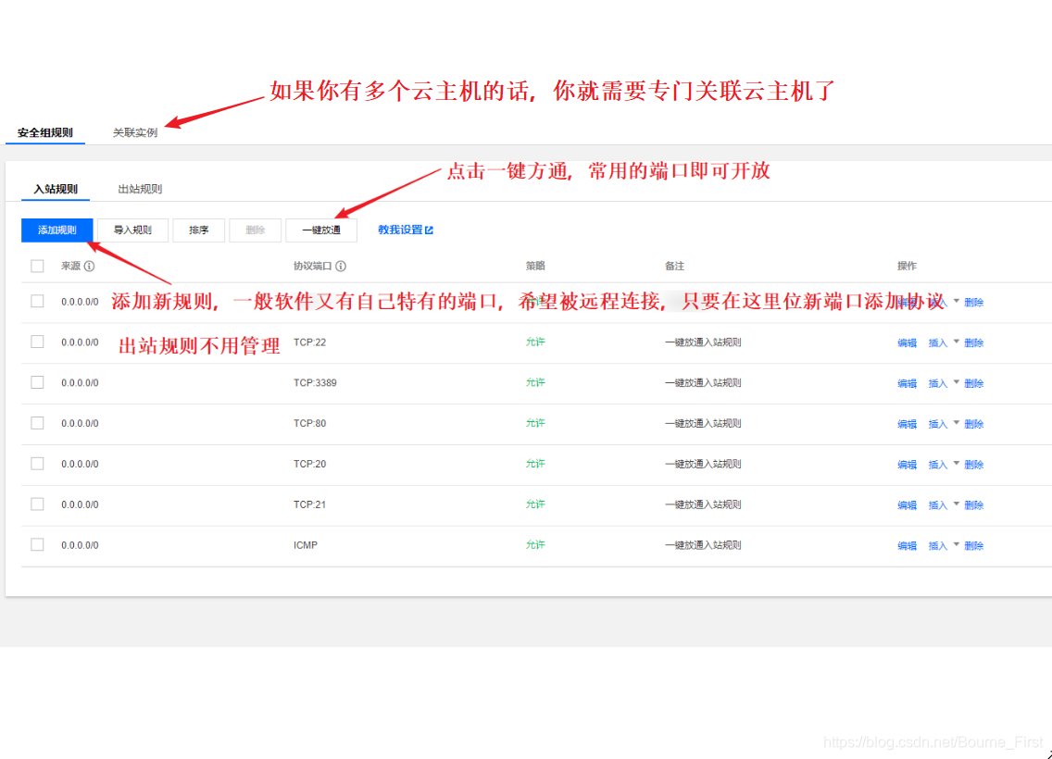1052x759 pixels.
Task: Click 插入 in the TCP:22 row
Action: coord(938,342)
